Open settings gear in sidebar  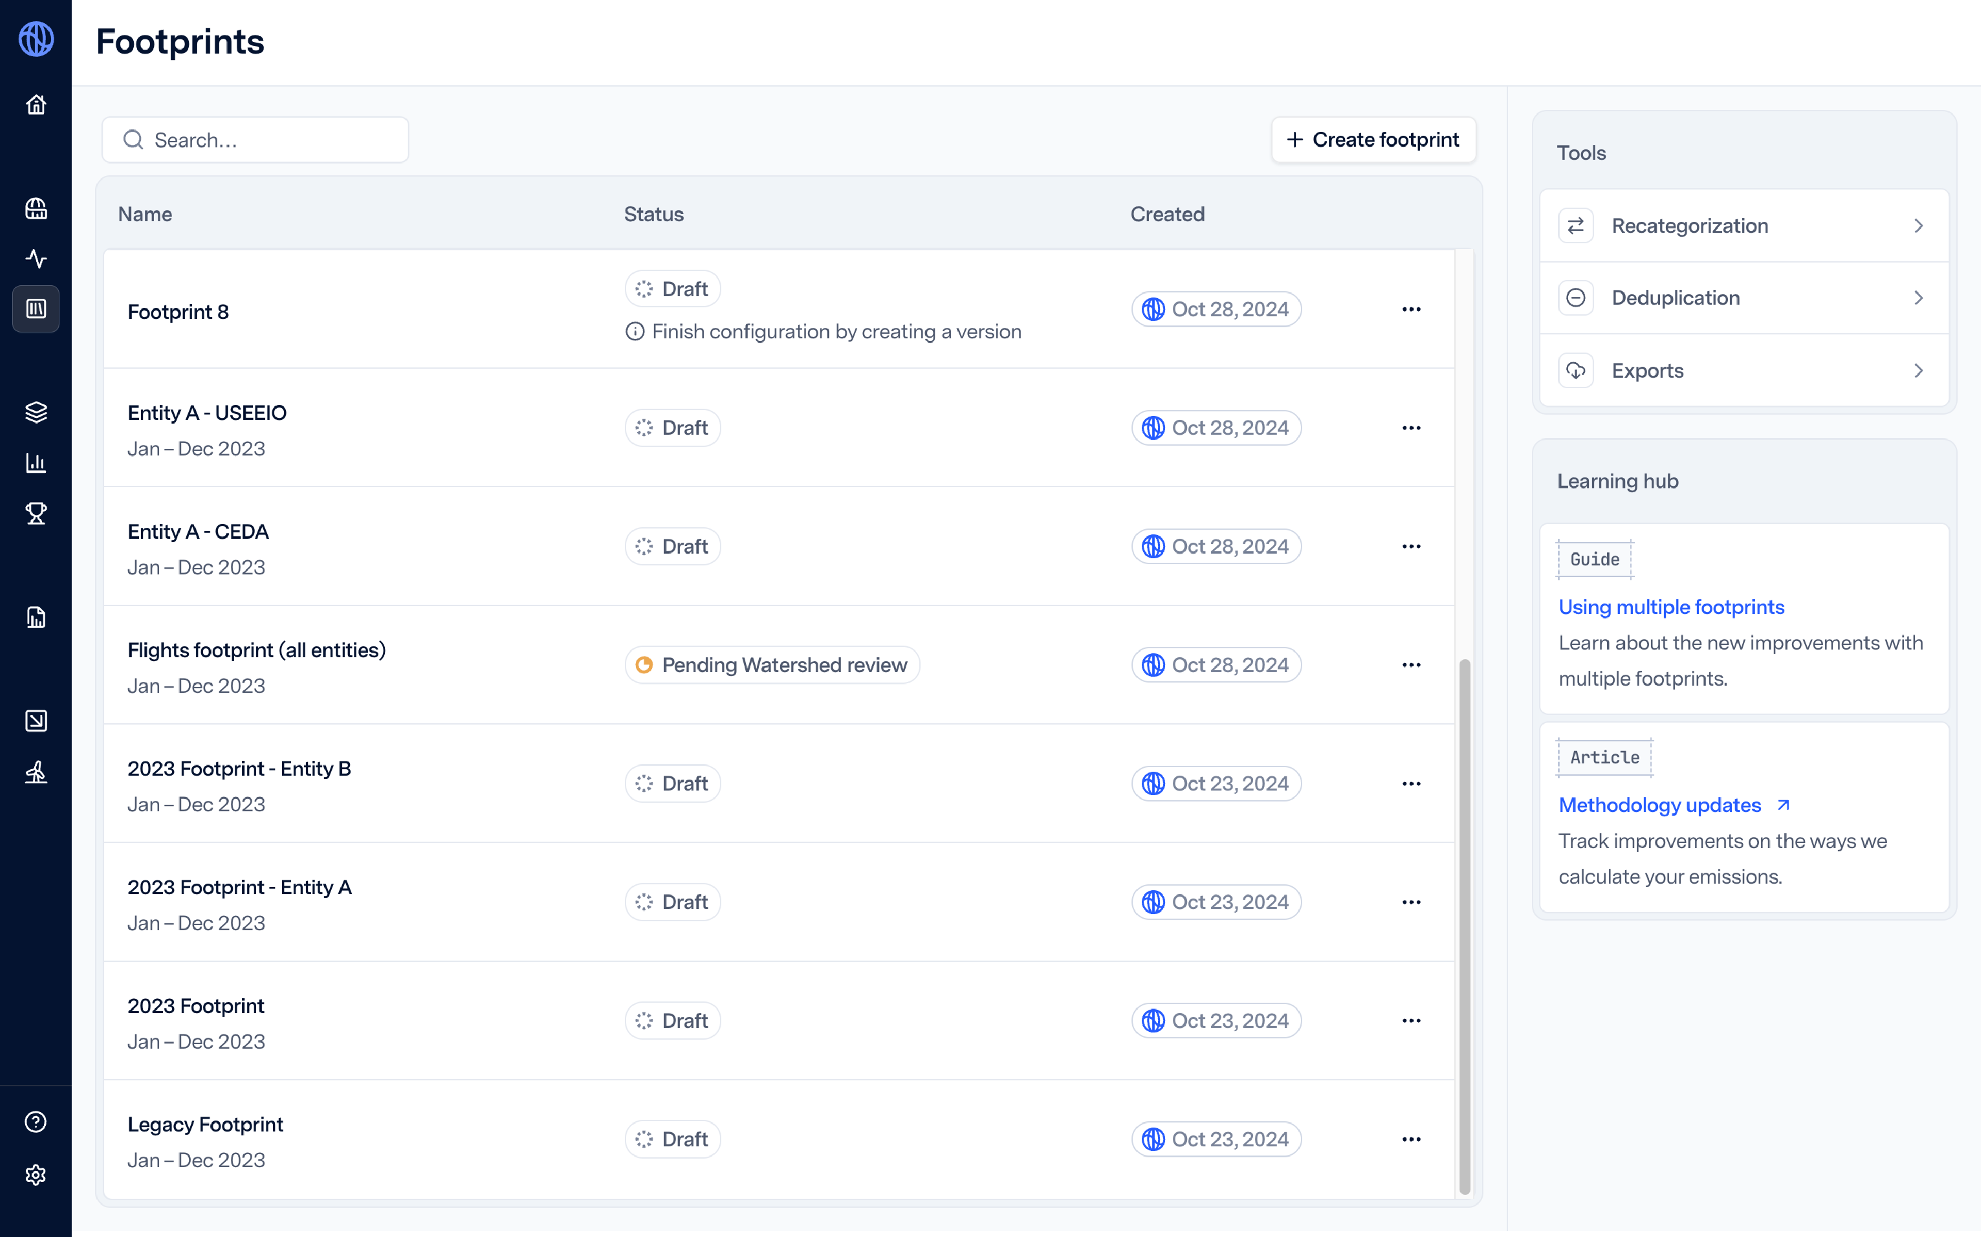point(36,1175)
